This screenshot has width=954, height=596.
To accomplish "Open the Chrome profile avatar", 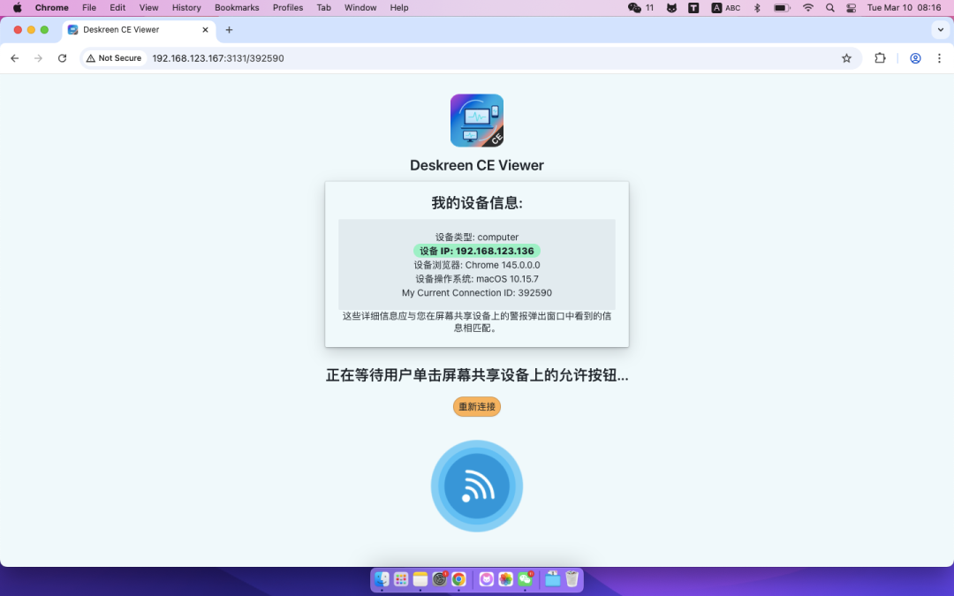I will point(915,58).
